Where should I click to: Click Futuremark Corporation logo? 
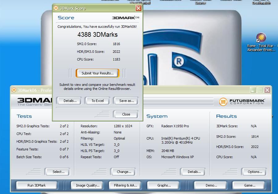(x=242, y=102)
